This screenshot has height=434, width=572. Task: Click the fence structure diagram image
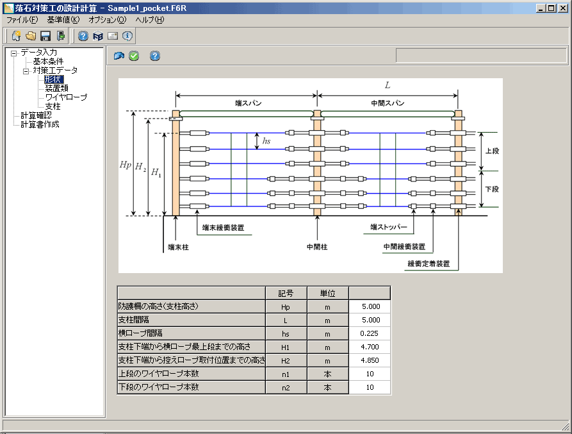pos(311,176)
